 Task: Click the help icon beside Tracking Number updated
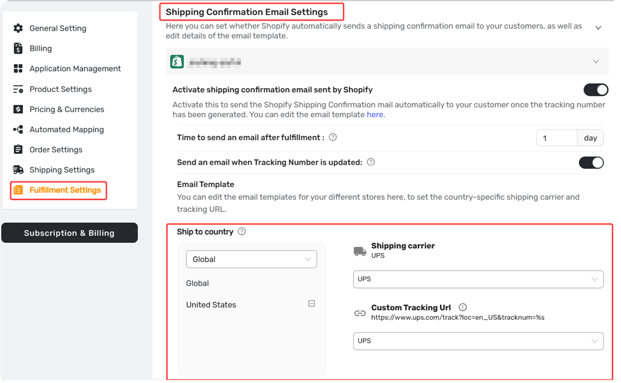click(371, 162)
